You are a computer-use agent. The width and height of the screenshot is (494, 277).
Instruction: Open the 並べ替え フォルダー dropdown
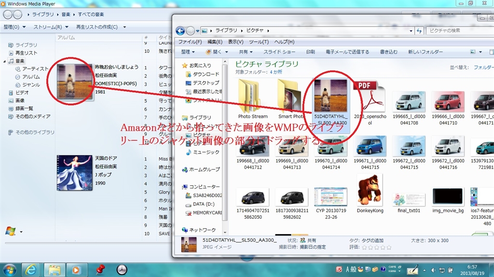(x=483, y=67)
